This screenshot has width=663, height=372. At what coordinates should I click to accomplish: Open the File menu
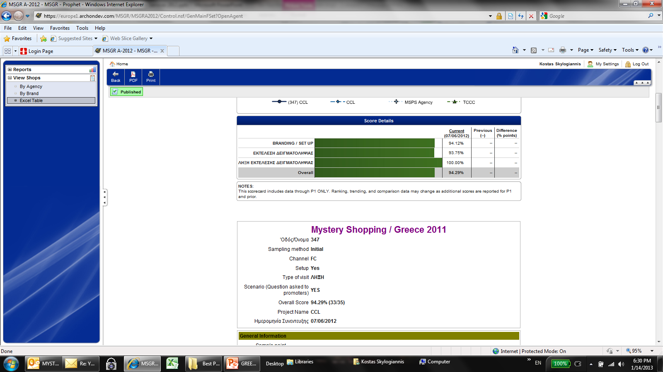8,28
